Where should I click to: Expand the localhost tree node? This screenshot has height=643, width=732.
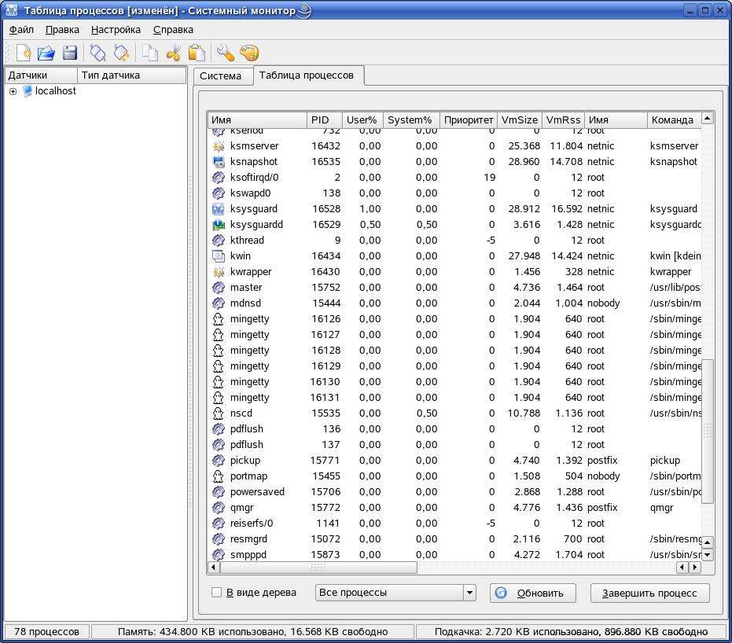click(x=13, y=91)
